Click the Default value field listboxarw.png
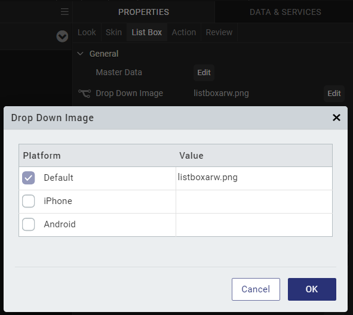Viewport: 353px width, 315px height. 254,178
